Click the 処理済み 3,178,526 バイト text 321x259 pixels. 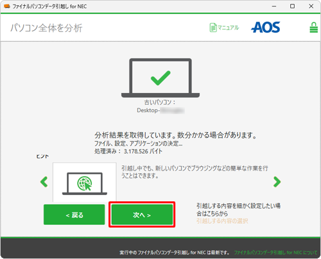point(128,151)
